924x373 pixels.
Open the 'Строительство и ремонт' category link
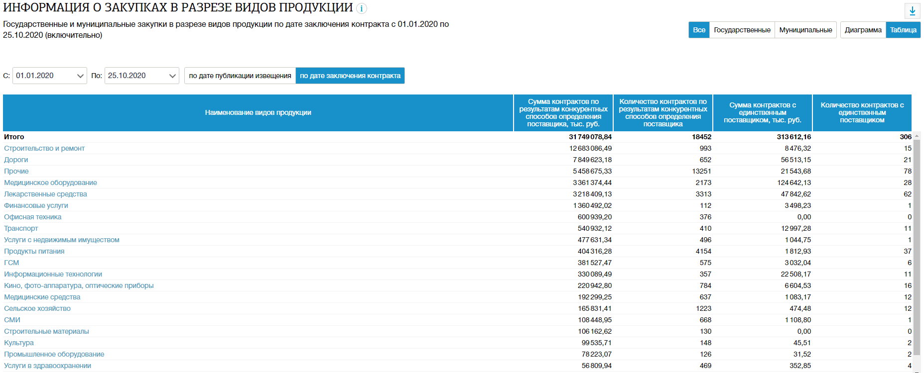(44, 148)
